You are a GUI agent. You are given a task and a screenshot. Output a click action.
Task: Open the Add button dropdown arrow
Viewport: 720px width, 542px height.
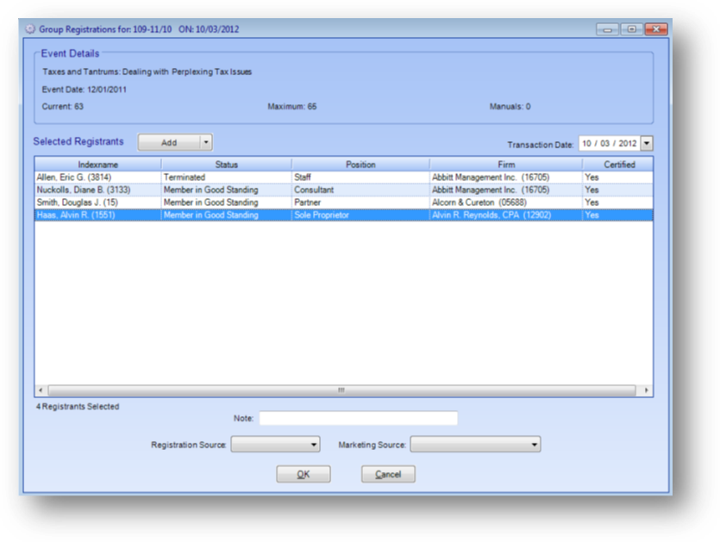[206, 142]
